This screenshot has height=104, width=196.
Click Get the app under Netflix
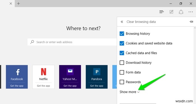click(x=43, y=86)
